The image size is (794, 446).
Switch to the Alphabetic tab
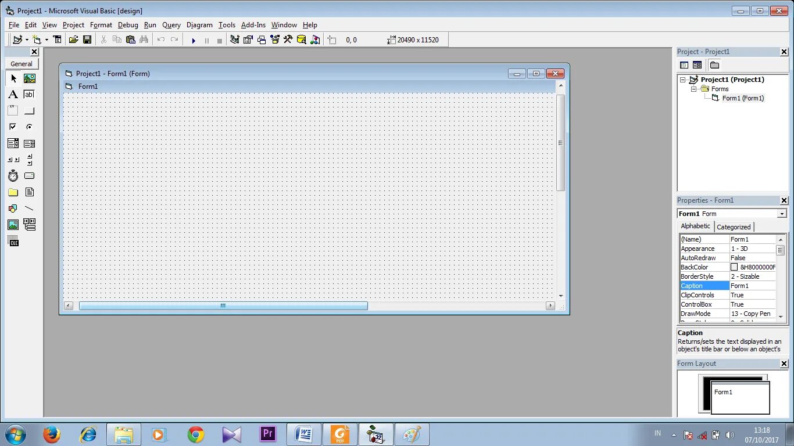pyautogui.click(x=696, y=226)
